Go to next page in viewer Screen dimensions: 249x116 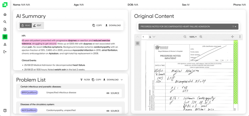(x=154, y=37)
